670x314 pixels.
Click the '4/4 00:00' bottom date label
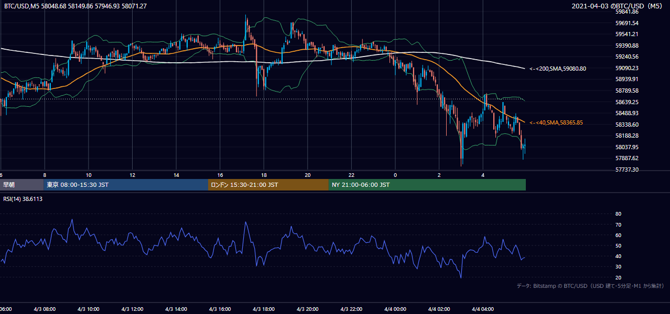click(396, 309)
